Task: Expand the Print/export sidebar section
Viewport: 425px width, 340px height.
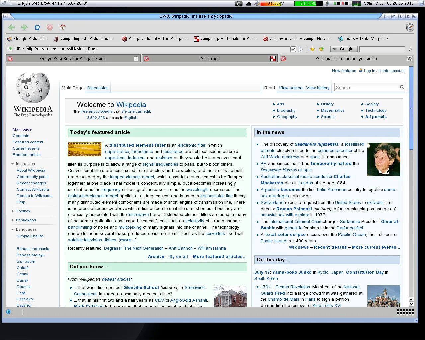Action: tap(13, 220)
